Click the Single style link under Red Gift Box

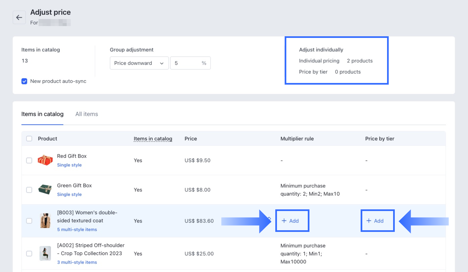(69, 165)
